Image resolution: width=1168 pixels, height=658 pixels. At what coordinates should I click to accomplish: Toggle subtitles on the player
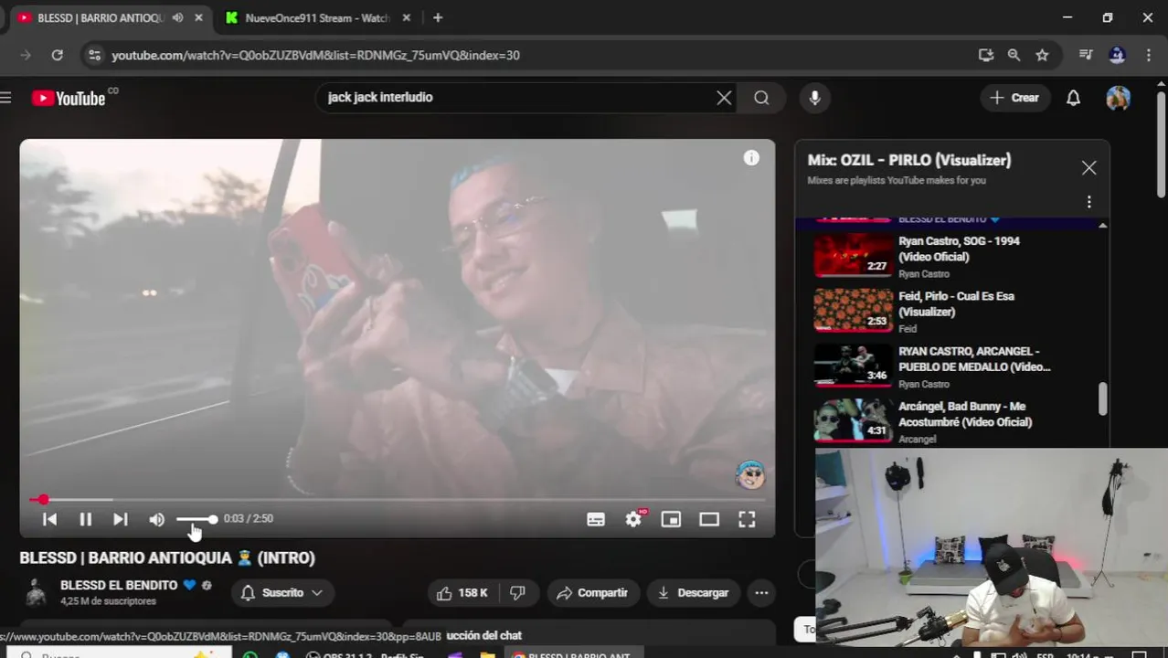(x=596, y=519)
